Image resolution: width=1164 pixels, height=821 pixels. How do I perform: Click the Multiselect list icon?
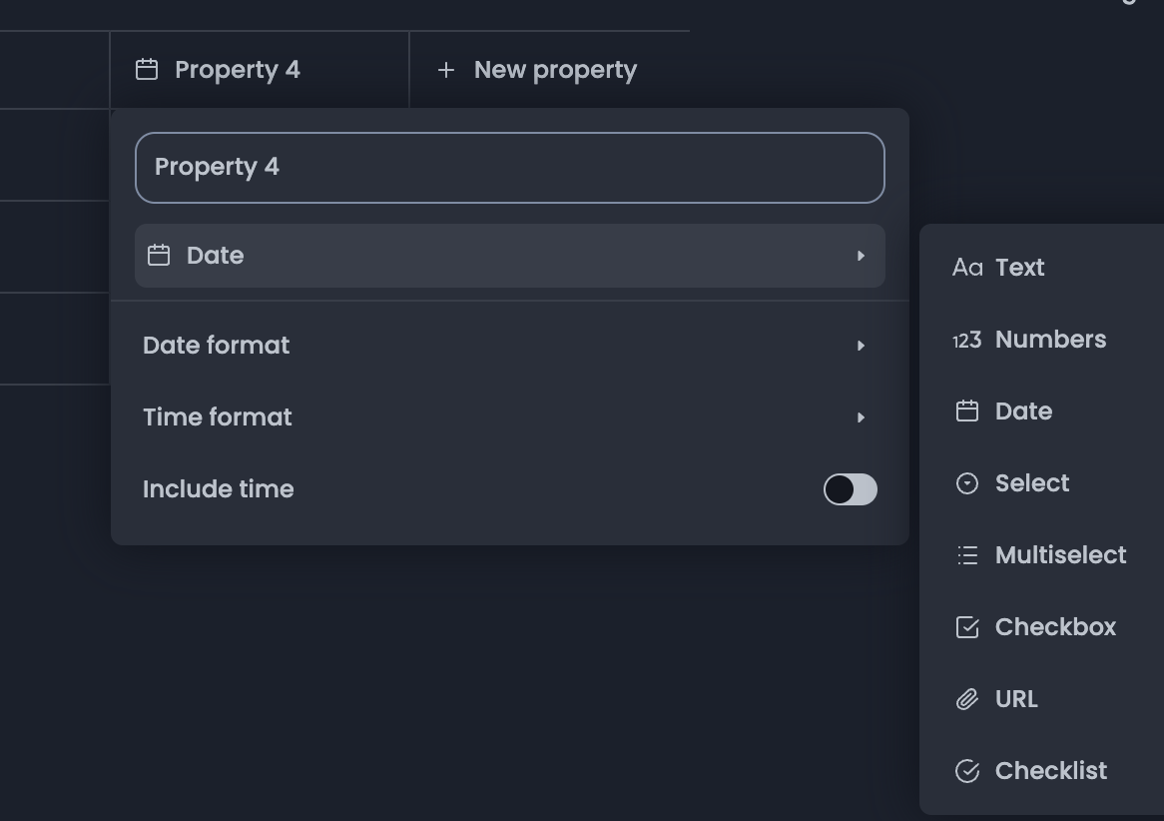(966, 554)
